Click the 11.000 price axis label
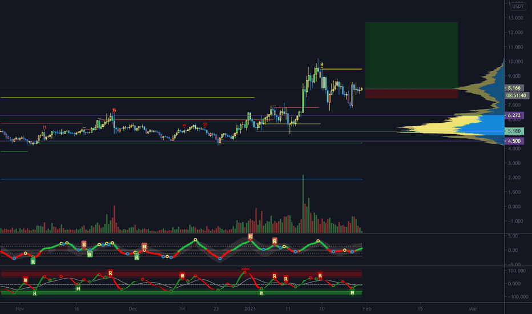The width and height of the screenshot is (532, 314). pos(515,47)
